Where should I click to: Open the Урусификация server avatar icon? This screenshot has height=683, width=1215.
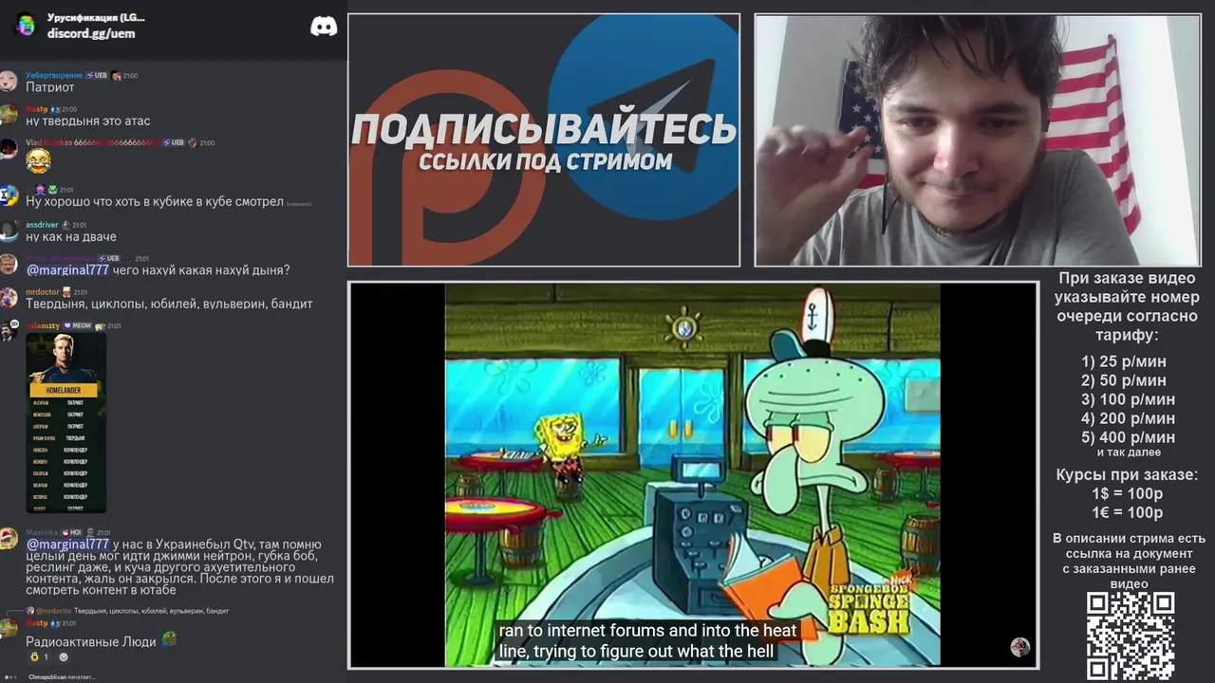pyautogui.click(x=25, y=25)
